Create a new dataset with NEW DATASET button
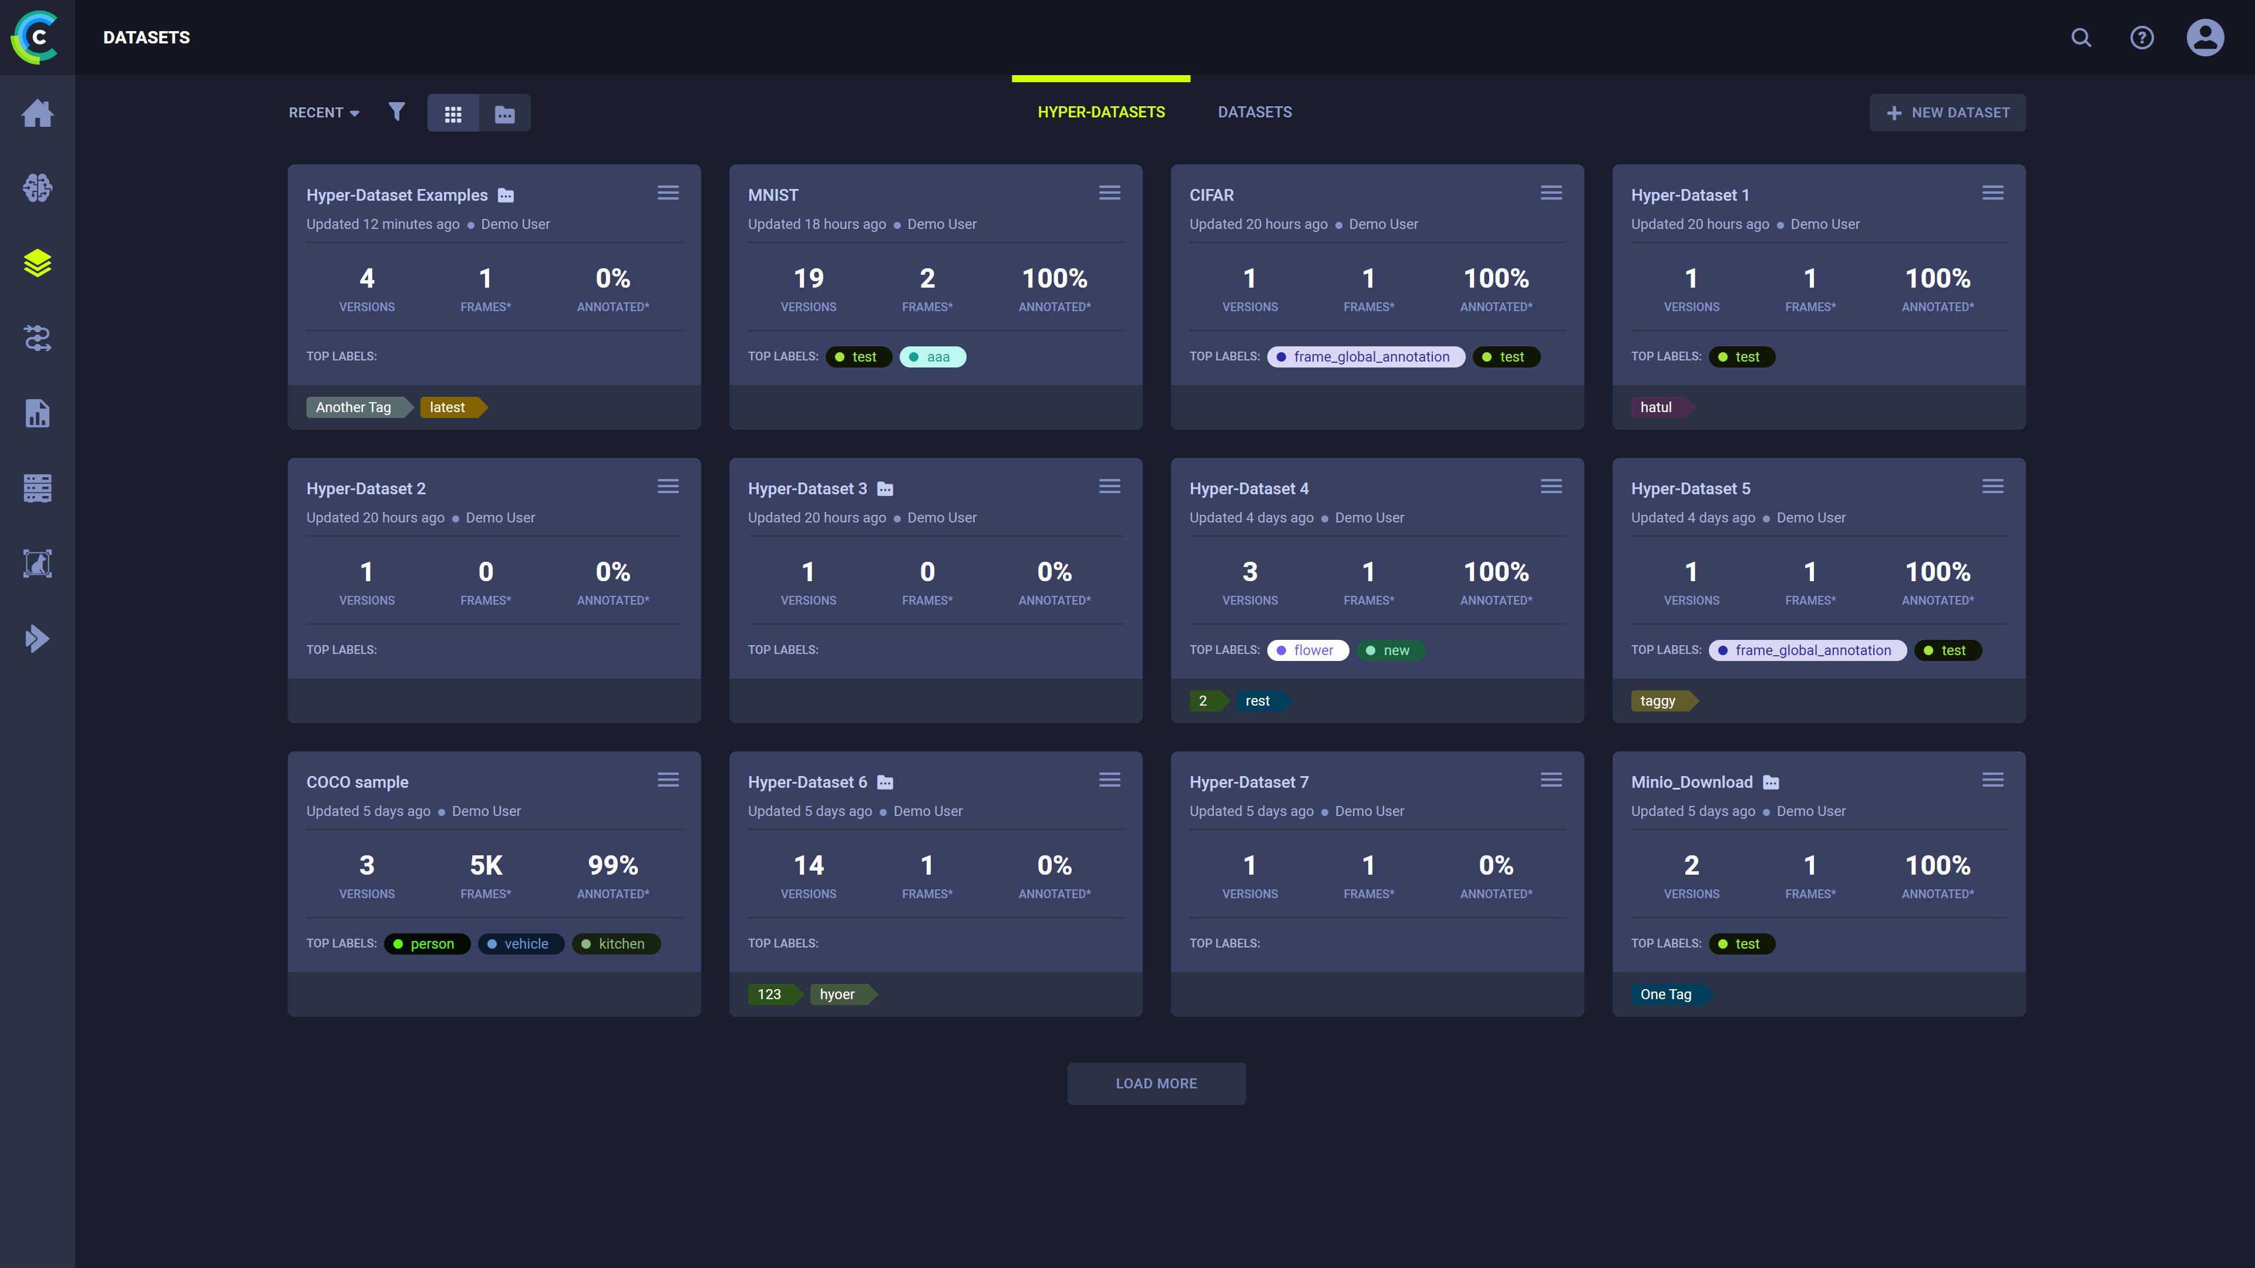The width and height of the screenshot is (2255, 1268). [1947, 112]
